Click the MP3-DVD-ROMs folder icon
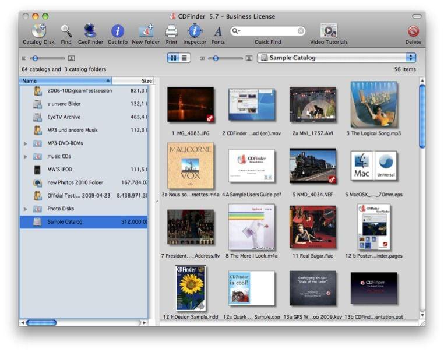444x352 pixels. [x=37, y=143]
